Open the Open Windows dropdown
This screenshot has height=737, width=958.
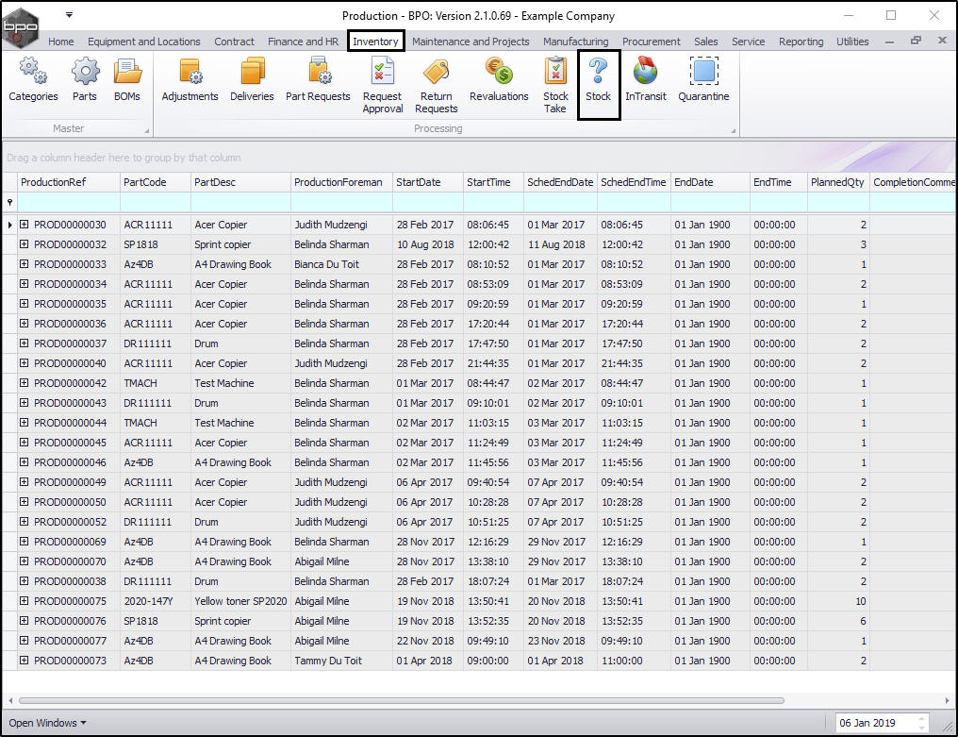[47, 723]
